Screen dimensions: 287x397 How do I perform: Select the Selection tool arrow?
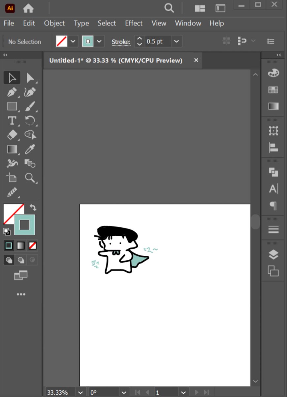pos(12,78)
